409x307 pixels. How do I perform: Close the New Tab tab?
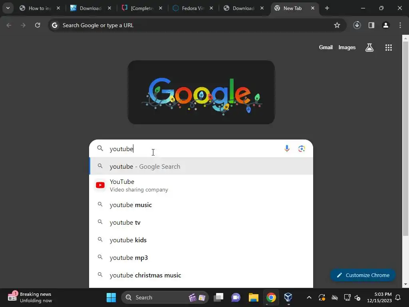(313, 8)
